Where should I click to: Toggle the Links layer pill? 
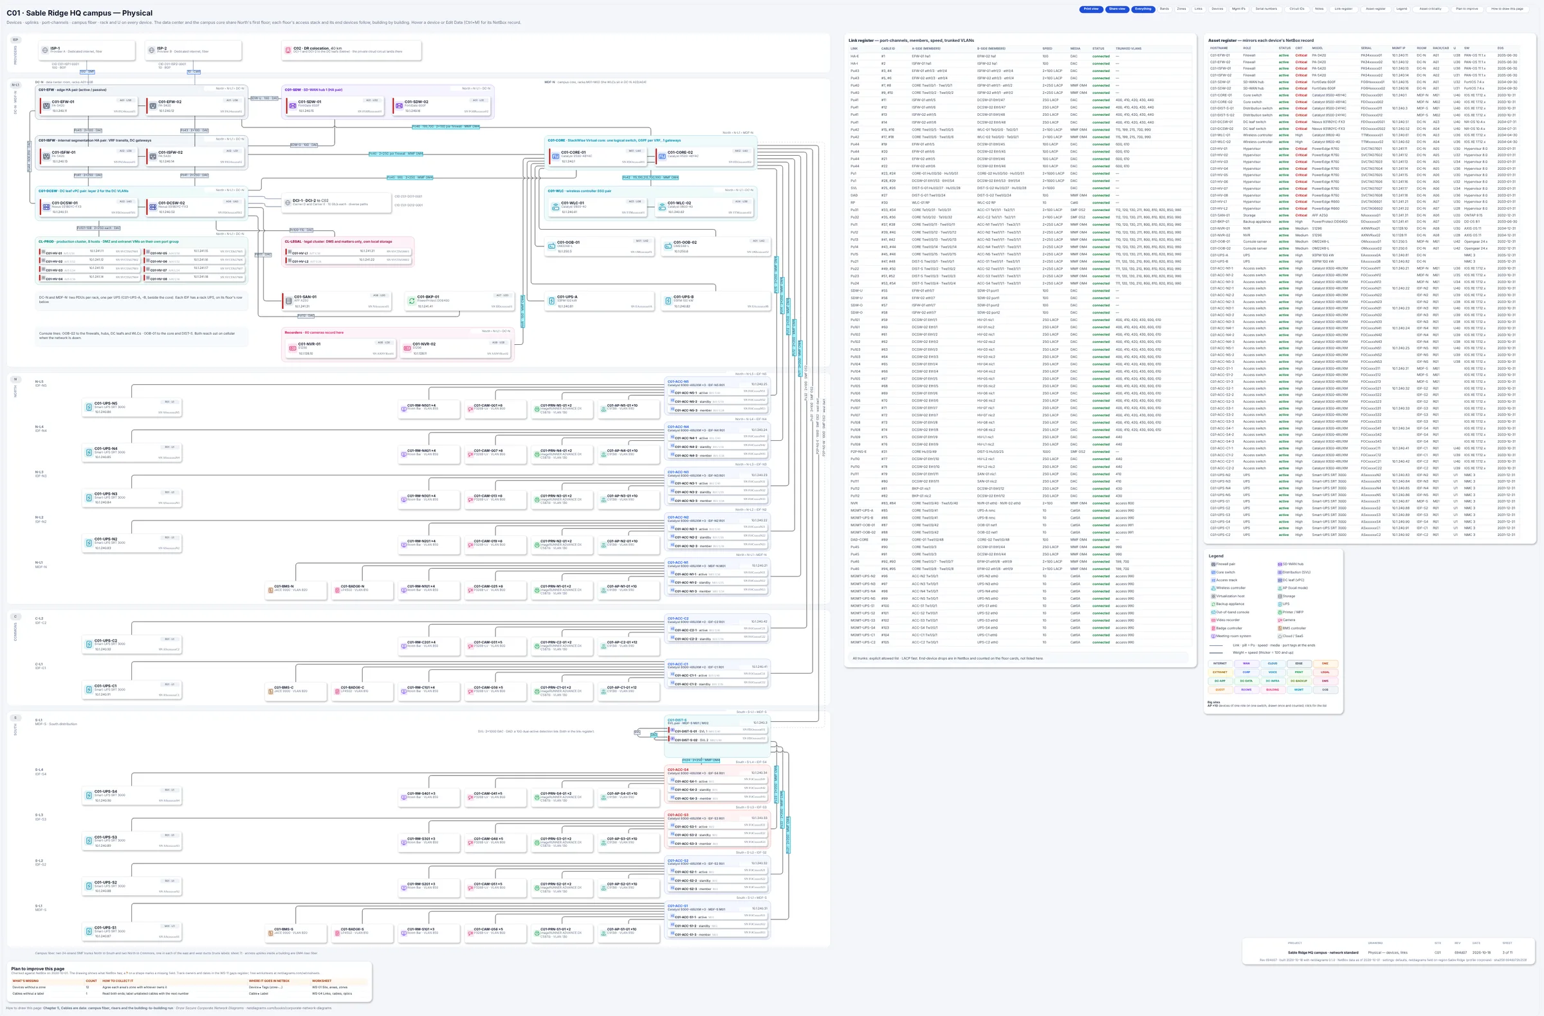click(1199, 9)
